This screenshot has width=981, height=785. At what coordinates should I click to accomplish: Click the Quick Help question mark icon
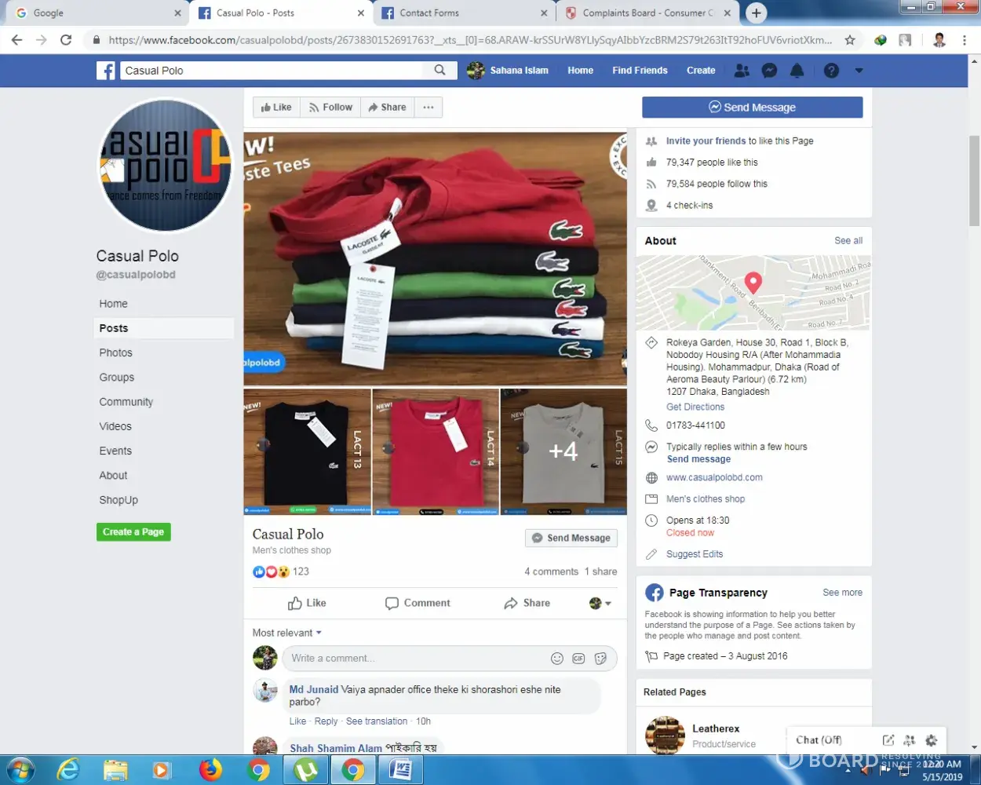click(x=831, y=71)
